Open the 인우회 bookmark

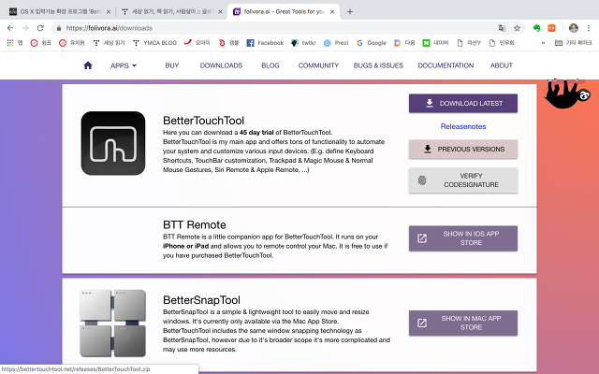pos(502,43)
